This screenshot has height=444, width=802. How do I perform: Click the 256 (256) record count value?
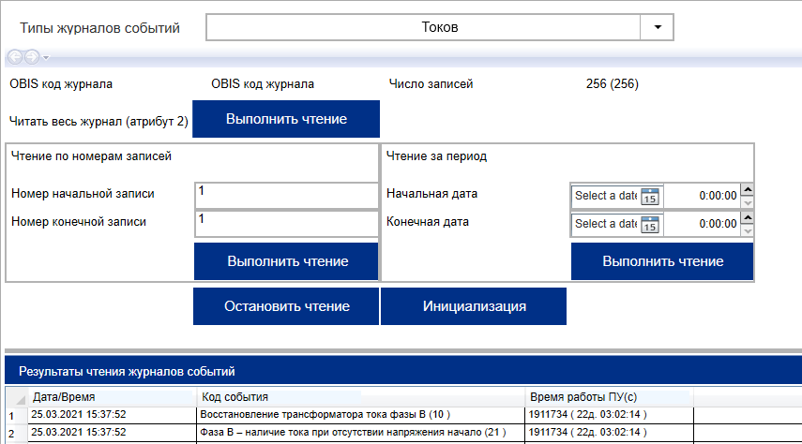613,83
